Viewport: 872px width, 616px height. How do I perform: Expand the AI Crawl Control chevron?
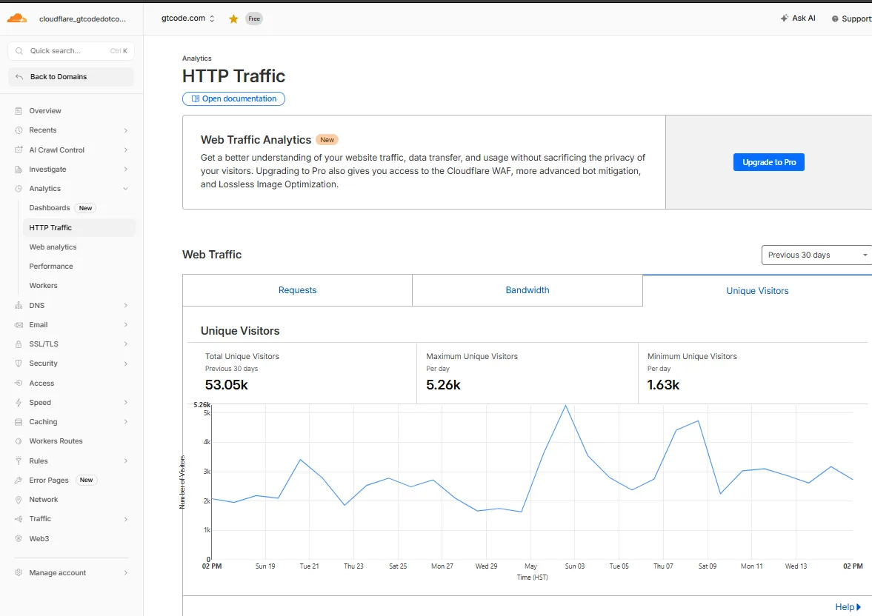pyautogui.click(x=126, y=150)
